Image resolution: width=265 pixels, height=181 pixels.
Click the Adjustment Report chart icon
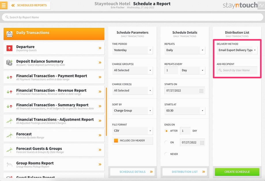[10, 121]
